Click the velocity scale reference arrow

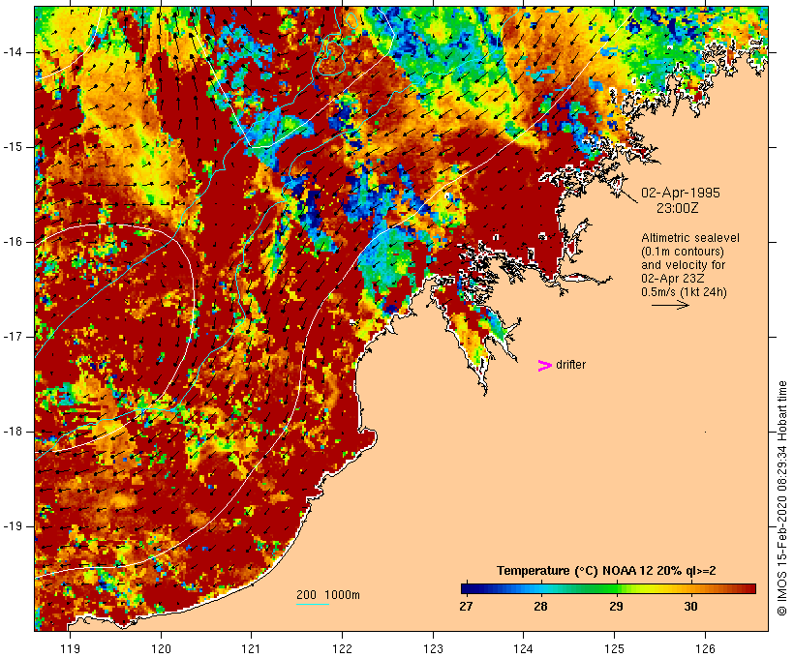[x=669, y=305]
